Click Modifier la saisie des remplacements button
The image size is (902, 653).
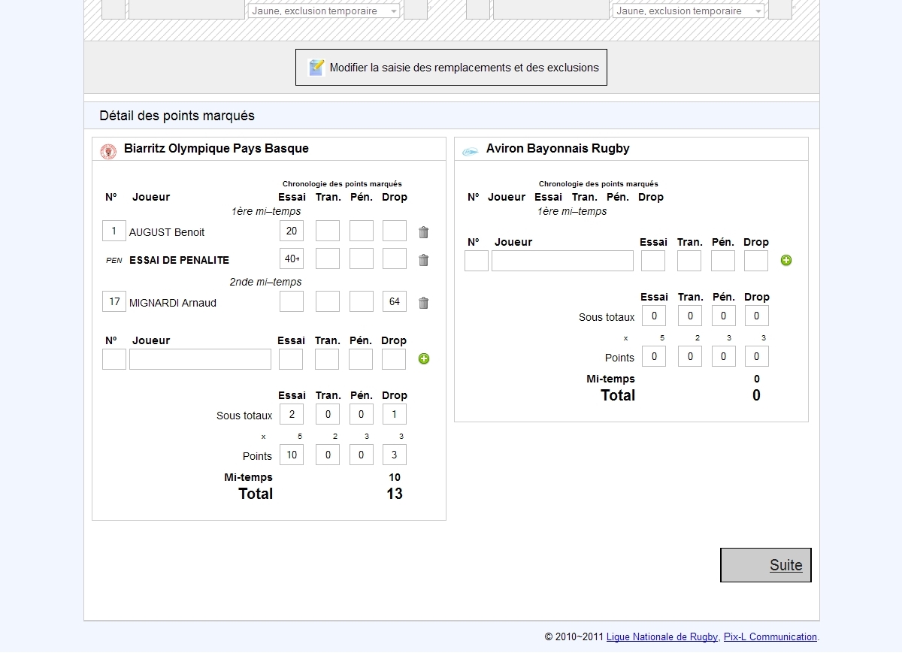pos(451,68)
